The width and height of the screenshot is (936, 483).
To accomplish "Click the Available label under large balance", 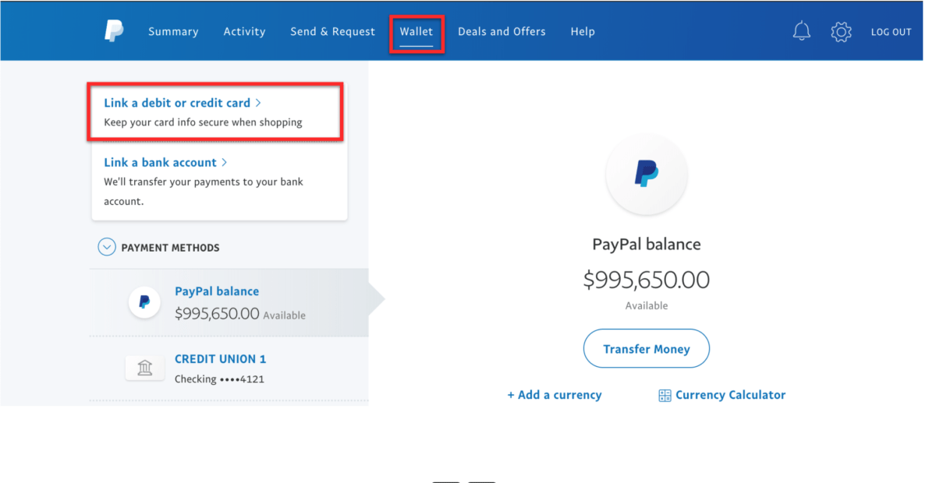I will click(647, 306).
